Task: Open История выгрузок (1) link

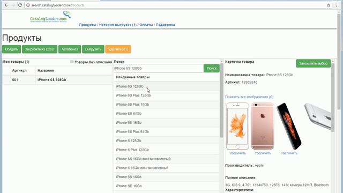Action: [x=118, y=25]
